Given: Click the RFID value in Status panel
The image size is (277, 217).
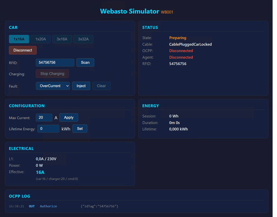Looking at the screenshot, I should [178, 64].
